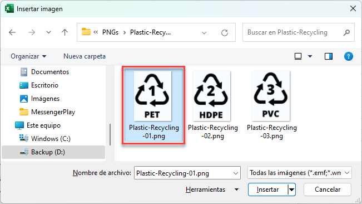The image size is (362, 204).
Task: Change the view layout icon
Action: click(x=298, y=56)
